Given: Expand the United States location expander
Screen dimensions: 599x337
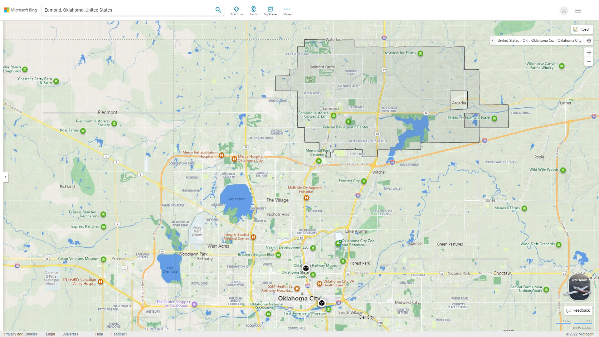Looking at the screenshot, I should (x=493, y=40).
